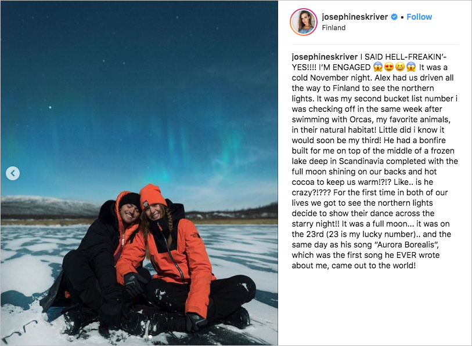Follow josephineskriver
This screenshot has width=472, height=346.
pyautogui.click(x=419, y=17)
